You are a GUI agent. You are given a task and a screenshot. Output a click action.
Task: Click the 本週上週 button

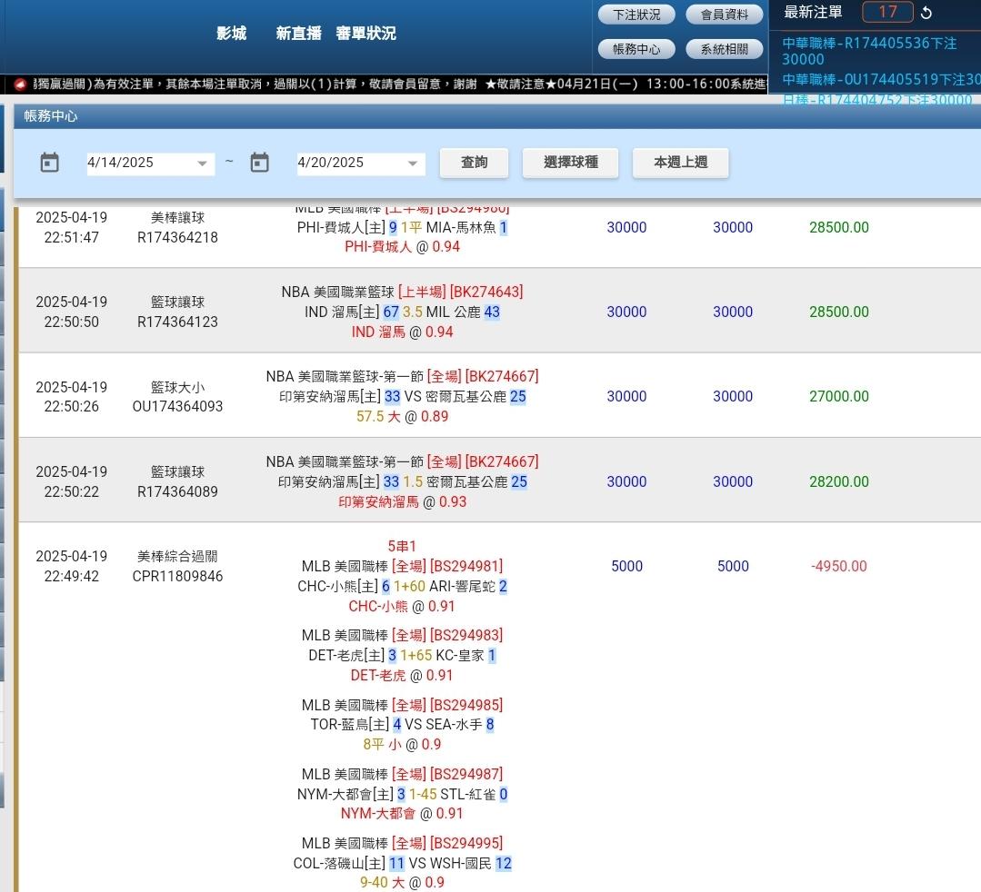pos(681,163)
